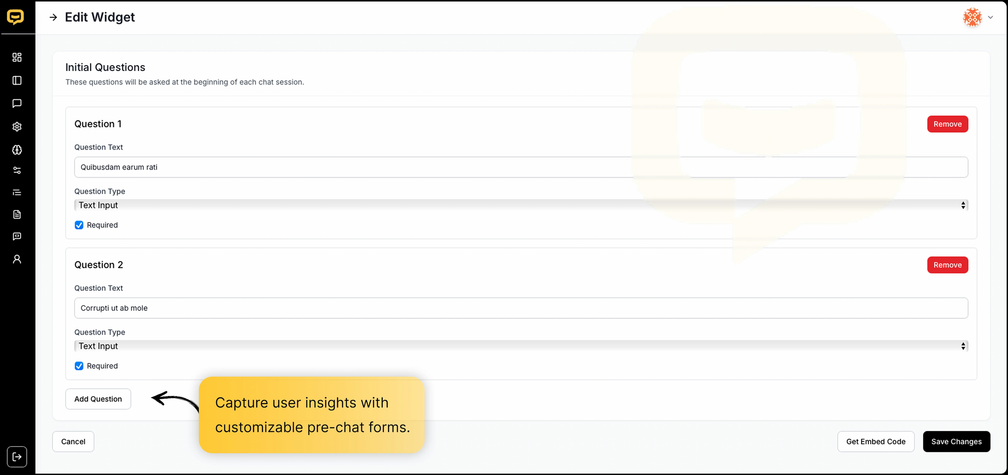This screenshot has width=1008, height=475.
Task: Remove Question 1
Action: [947, 124]
